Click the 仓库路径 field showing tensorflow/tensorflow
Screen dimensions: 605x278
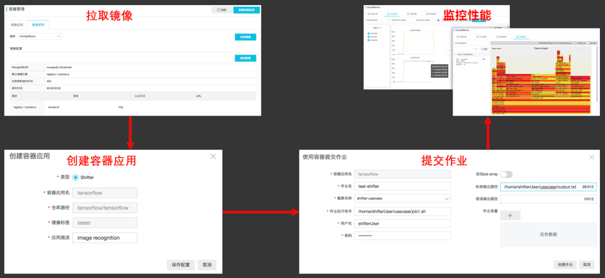[x=105, y=208]
